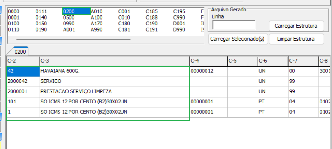The image size is (332, 149).
Task: Focus the Linha input field
Action: [x=234, y=25]
